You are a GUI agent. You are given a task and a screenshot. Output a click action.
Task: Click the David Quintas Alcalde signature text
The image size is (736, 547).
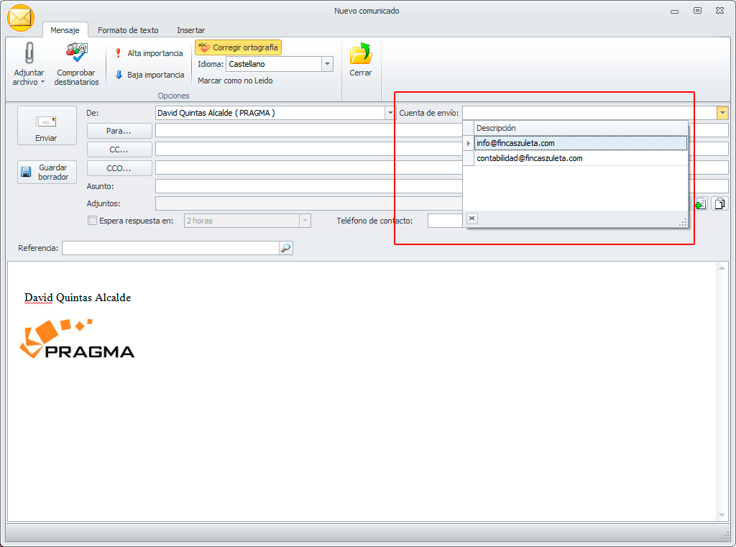[78, 298]
